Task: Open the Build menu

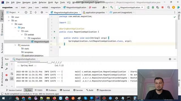Action: tap(50, 2)
